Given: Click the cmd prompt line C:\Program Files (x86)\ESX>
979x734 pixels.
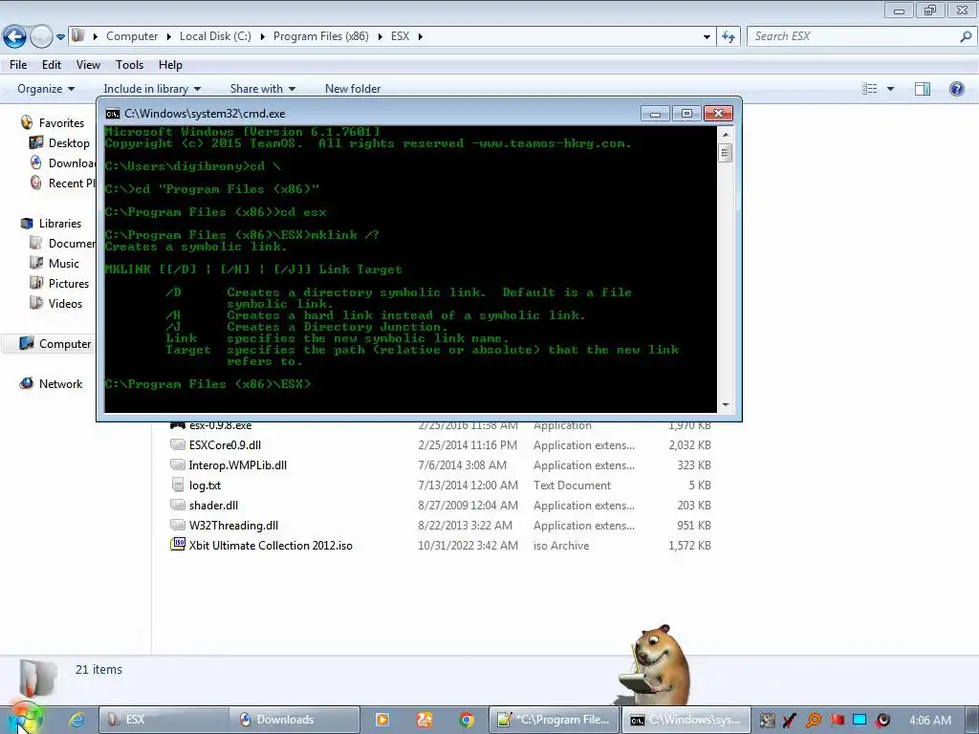Looking at the screenshot, I should 207,384.
